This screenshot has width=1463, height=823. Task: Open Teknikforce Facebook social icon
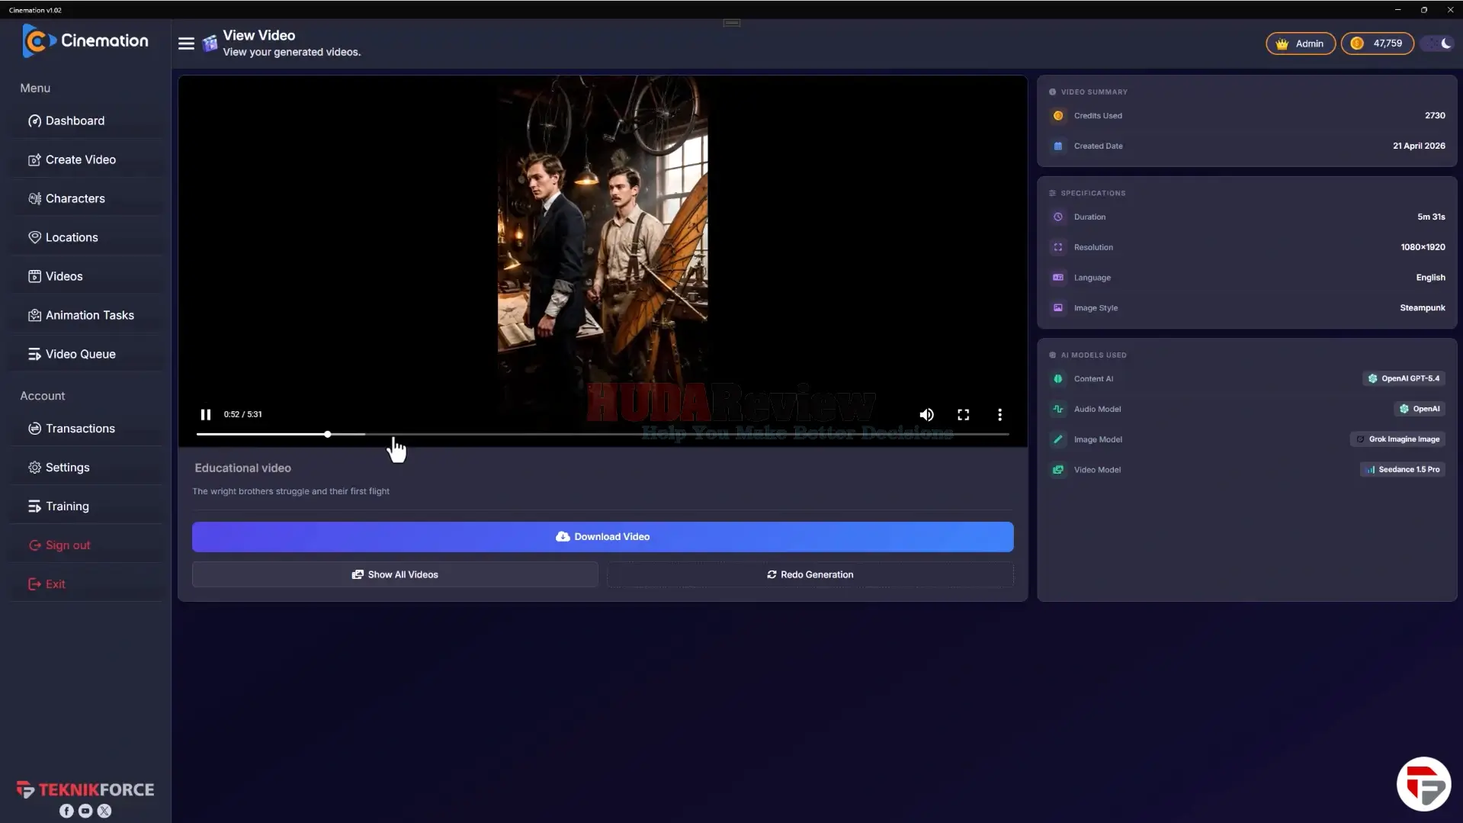pos(66,811)
